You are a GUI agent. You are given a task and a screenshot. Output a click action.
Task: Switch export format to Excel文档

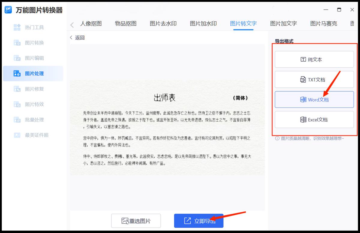coord(314,119)
